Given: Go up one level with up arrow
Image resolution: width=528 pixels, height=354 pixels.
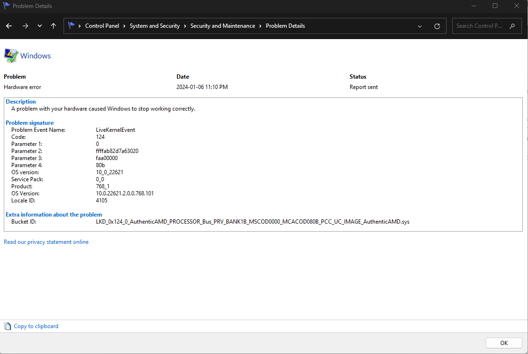Looking at the screenshot, I should 53,26.
